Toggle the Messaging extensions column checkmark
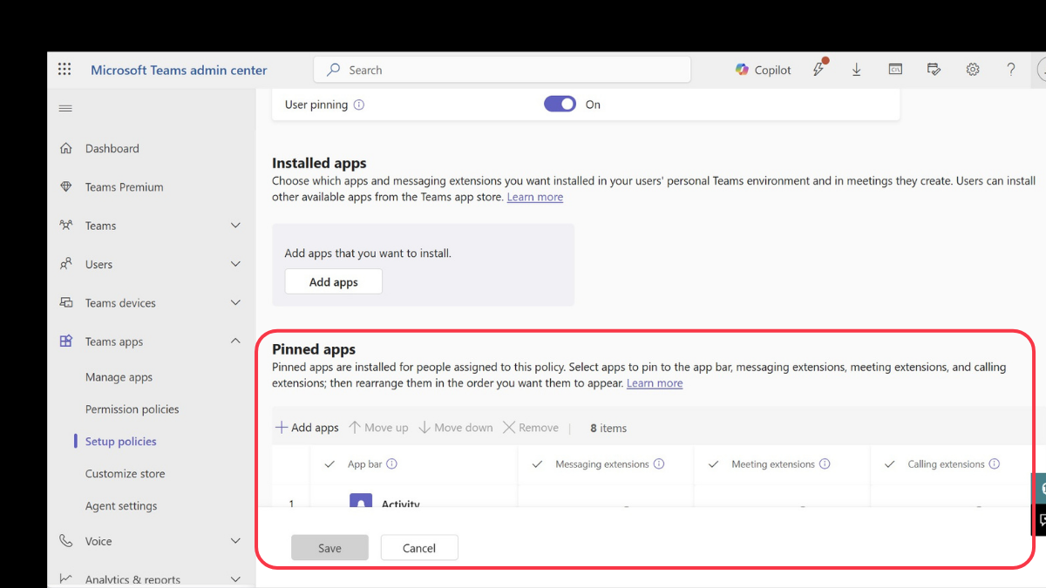The image size is (1046, 588). click(x=537, y=464)
